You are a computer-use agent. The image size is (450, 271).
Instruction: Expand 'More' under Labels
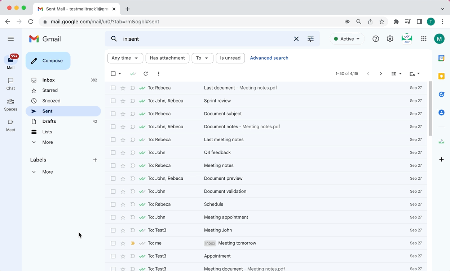point(47,172)
